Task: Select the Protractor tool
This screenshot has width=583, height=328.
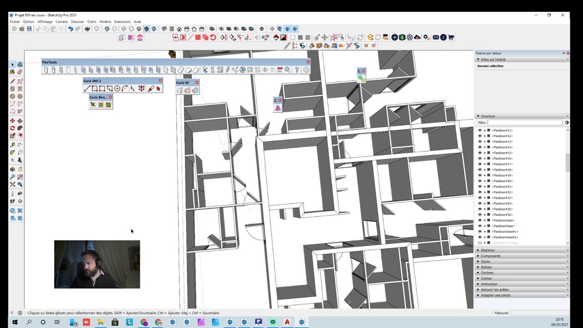Action: (12, 153)
